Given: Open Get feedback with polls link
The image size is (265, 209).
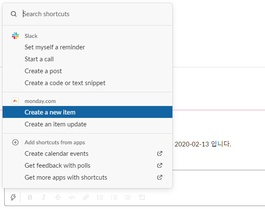Looking at the screenshot, I should [87, 166].
